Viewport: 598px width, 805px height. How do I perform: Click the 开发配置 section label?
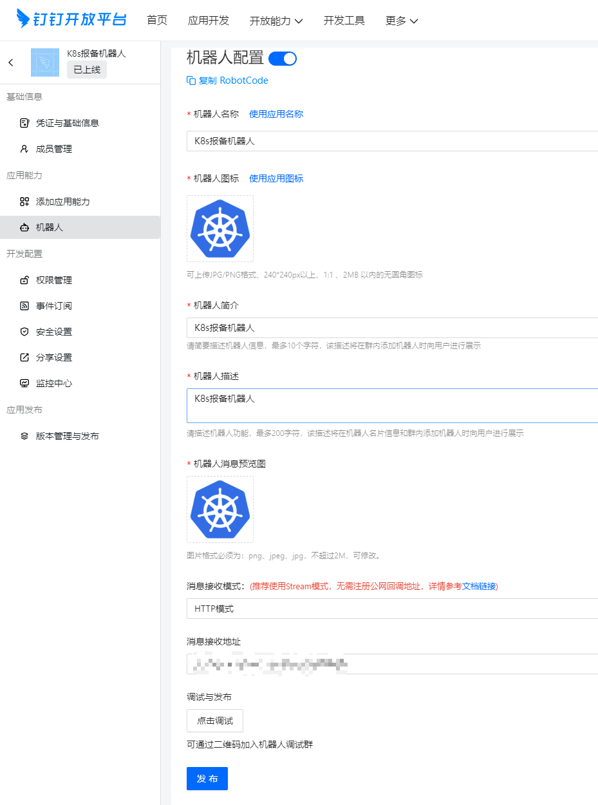point(24,254)
